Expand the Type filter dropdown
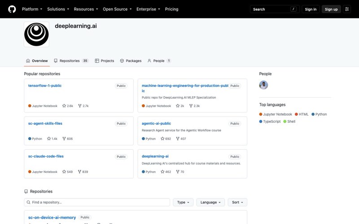The height and width of the screenshot is (224, 359). [183, 202]
